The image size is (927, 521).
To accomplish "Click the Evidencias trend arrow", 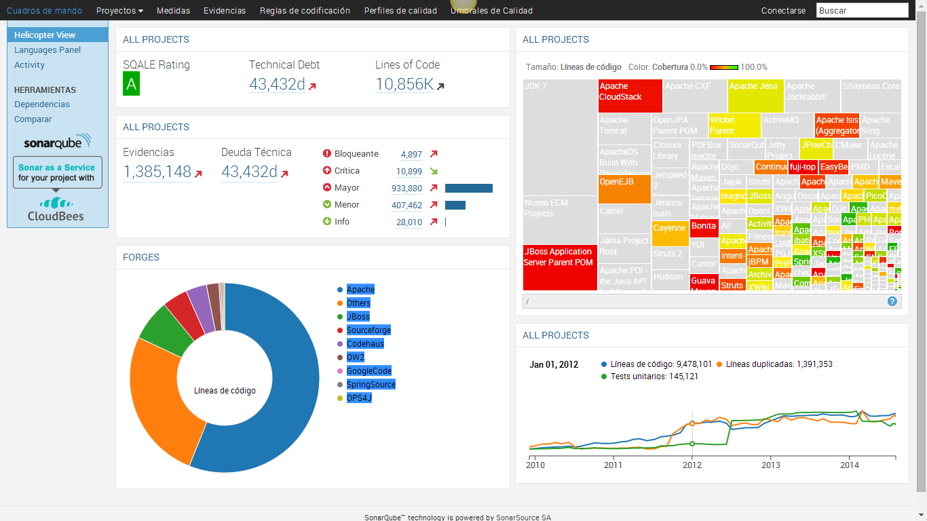I will point(198,174).
